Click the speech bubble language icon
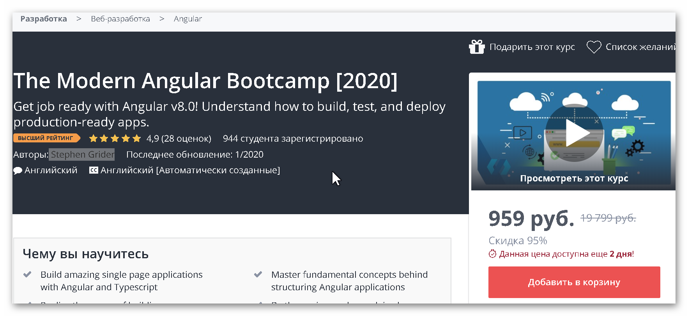The width and height of the screenshot is (688, 316). click(18, 170)
